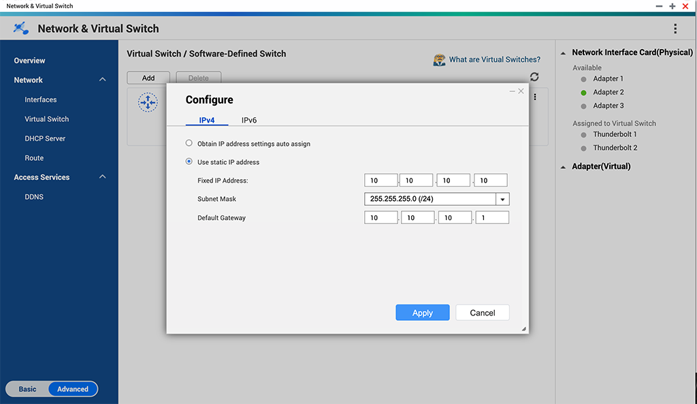Click third octet of Default Gateway
697x404 pixels.
(455, 217)
